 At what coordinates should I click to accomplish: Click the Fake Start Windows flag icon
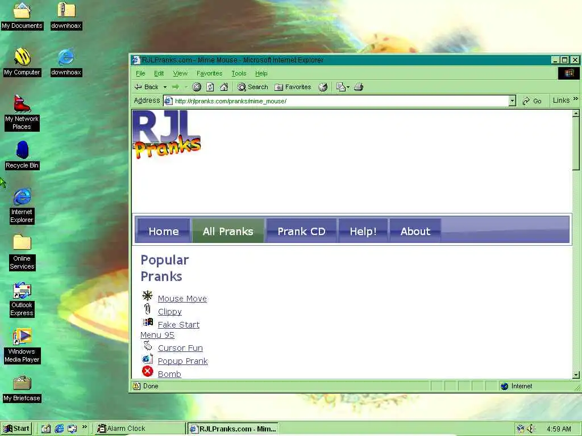point(148,322)
